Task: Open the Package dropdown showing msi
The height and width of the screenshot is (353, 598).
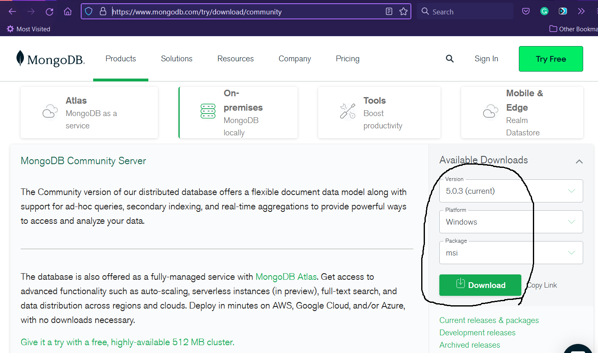Action: click(x=511, y=253)
